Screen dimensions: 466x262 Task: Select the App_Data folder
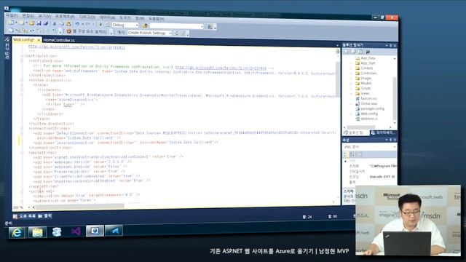[x=368, y=58]
